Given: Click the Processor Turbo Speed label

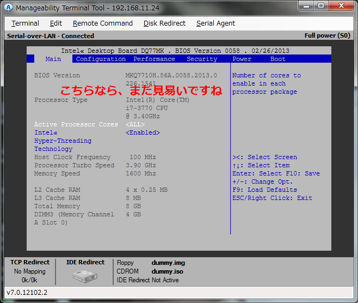Looking at the screenshot, I should pyautogui.click(x=74, y=165).
